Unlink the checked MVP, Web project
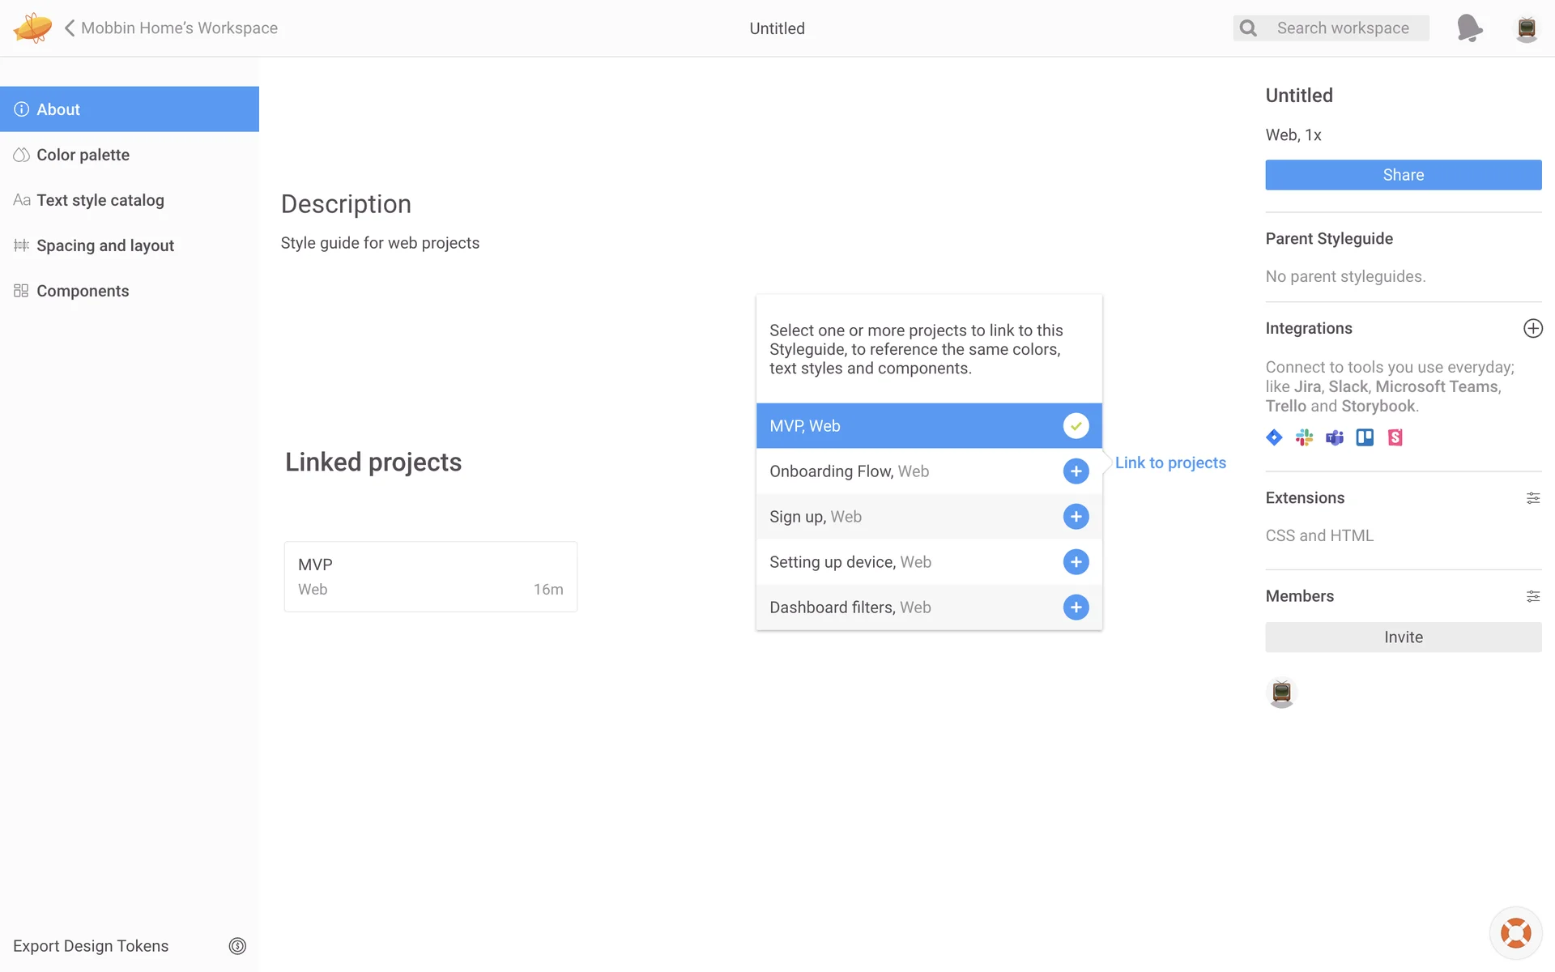This screenshot has width=1555, height=972. (1076, 426)
